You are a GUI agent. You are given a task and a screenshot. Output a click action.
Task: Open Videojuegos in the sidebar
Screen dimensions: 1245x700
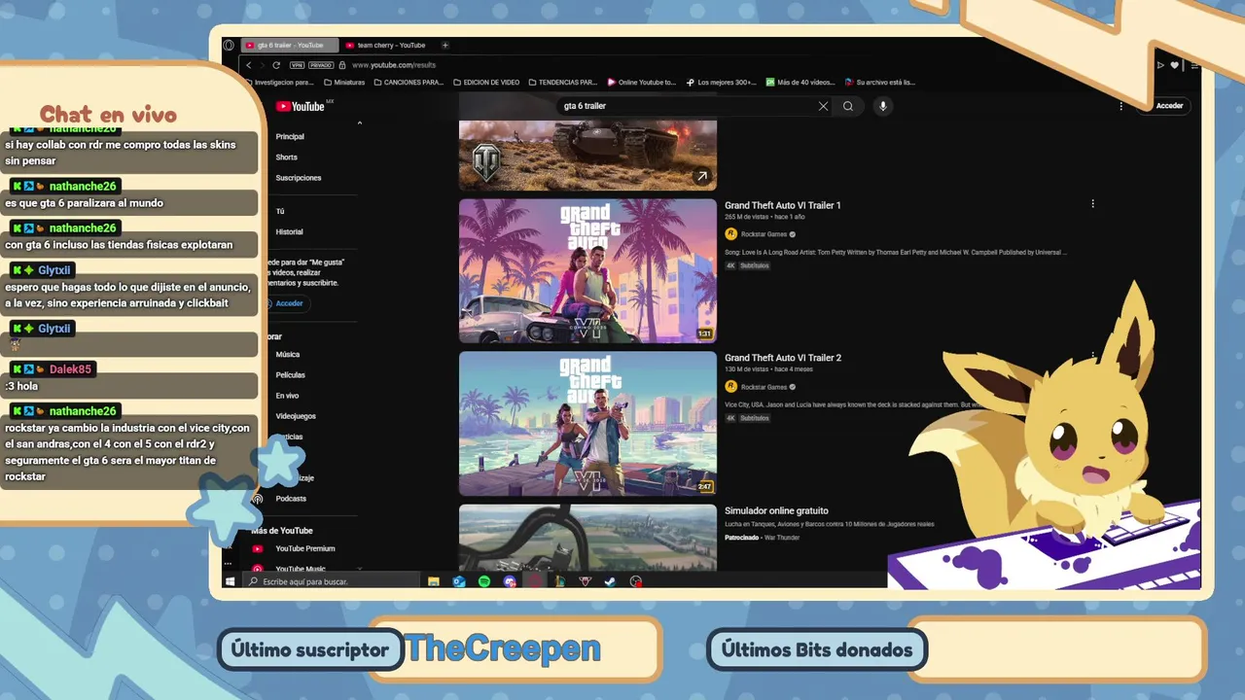[296, 416]
